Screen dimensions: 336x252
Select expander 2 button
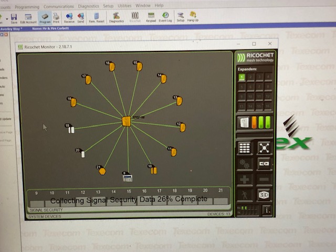(x=250, y=77)
